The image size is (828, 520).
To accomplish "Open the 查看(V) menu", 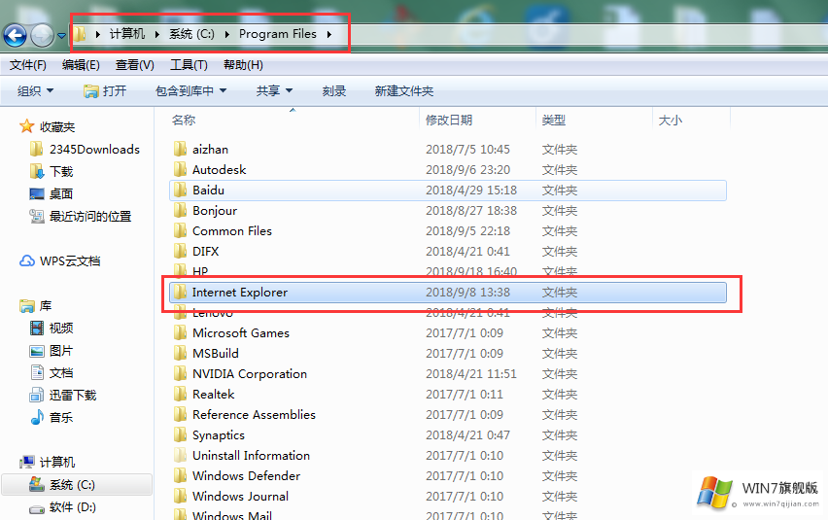I will 135,65.
